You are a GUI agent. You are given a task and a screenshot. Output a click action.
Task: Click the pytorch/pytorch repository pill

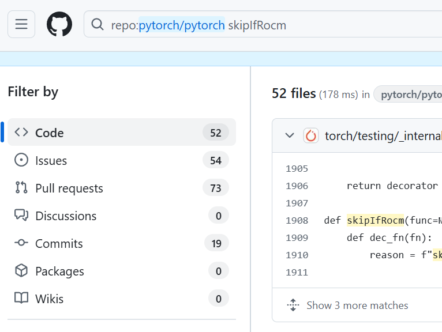tap(407, 94)
